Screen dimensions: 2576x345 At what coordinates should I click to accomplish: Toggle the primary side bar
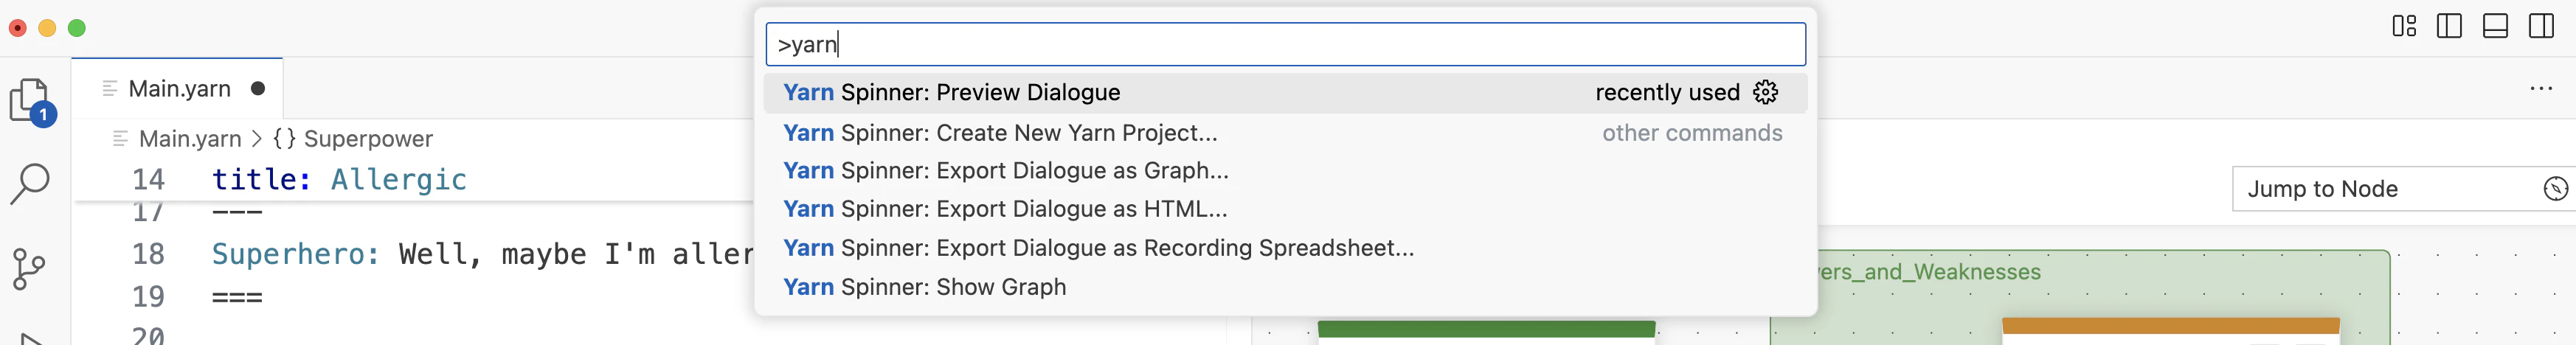click(2450, 27)
